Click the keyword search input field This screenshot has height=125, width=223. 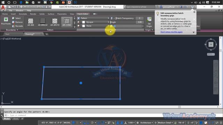tap(140, 7)
